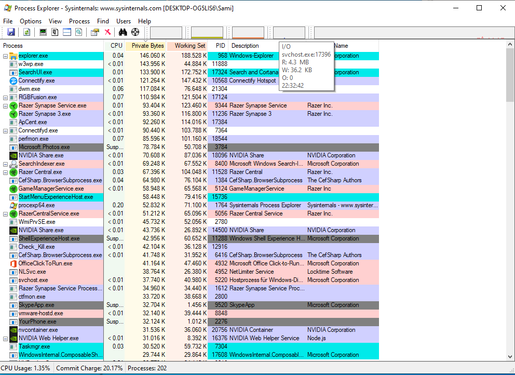The image size is (515, 375).
Task: Sort by the Private Bytes column header
Action: pyautogui.click(x=145, y=46)
